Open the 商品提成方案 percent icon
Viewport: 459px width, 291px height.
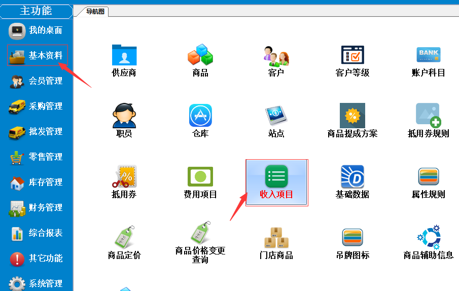pyautogui.click(x=352, y=116)
